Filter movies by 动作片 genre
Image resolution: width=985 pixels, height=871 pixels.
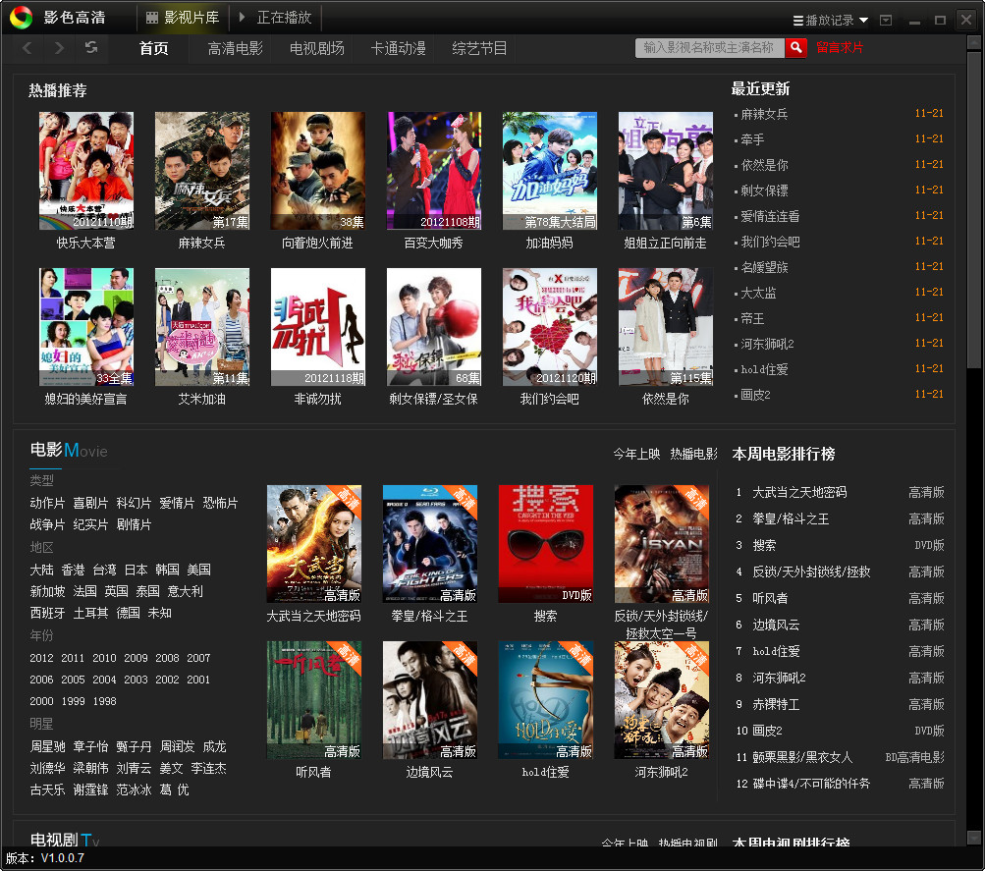point(47,503)
